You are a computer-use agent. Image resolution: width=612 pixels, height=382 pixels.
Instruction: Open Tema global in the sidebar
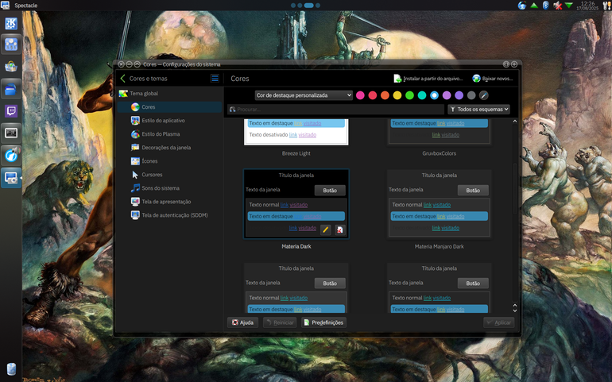click(170, 93)
